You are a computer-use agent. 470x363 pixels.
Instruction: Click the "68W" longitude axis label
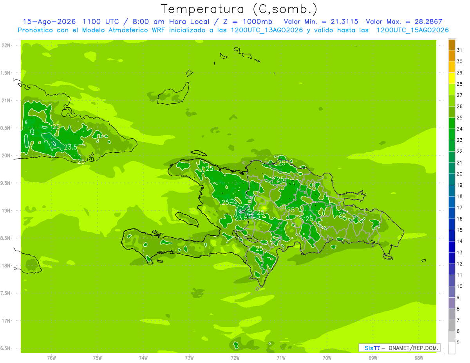pyautogui.click(x=419, y=358)
